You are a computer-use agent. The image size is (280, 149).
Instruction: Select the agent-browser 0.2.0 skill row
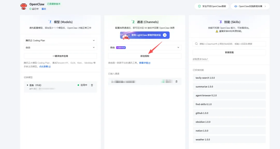click(229, 95)
